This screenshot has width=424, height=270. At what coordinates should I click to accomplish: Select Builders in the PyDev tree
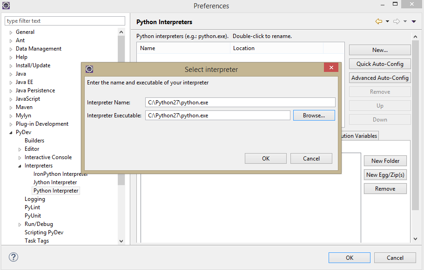34,141
